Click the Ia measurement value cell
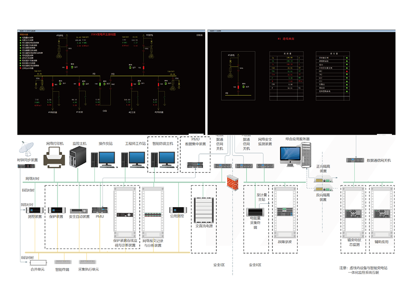 coord(290,57)
